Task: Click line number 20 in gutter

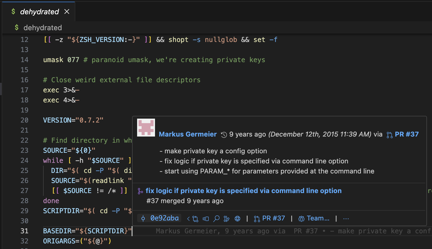Action: (x=24, y=120)
